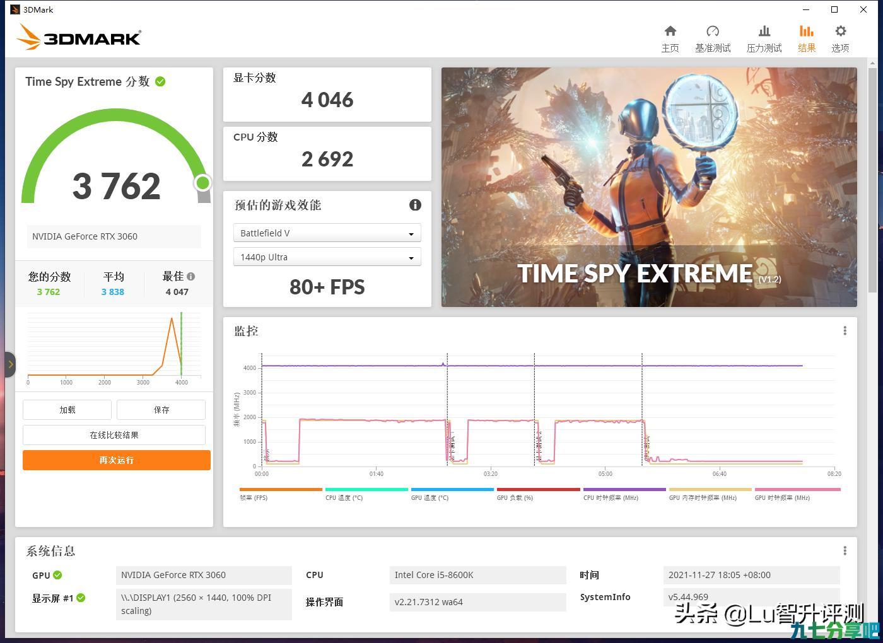Maximize the 3DMark window

(x=834, y=9)
